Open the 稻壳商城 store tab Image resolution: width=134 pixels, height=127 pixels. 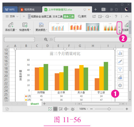coord(30,10)
